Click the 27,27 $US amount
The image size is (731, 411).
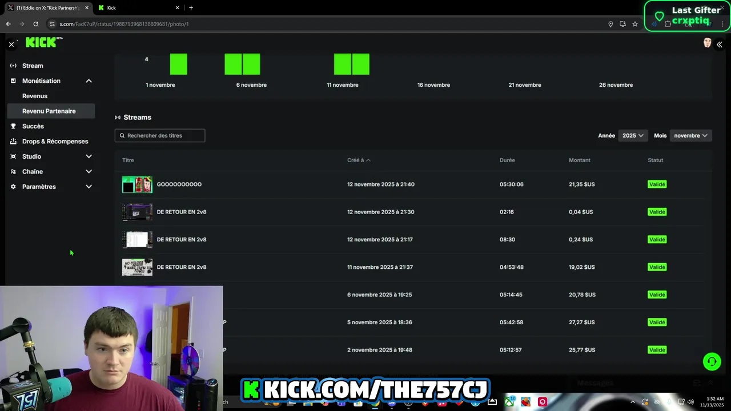point(582,322)
